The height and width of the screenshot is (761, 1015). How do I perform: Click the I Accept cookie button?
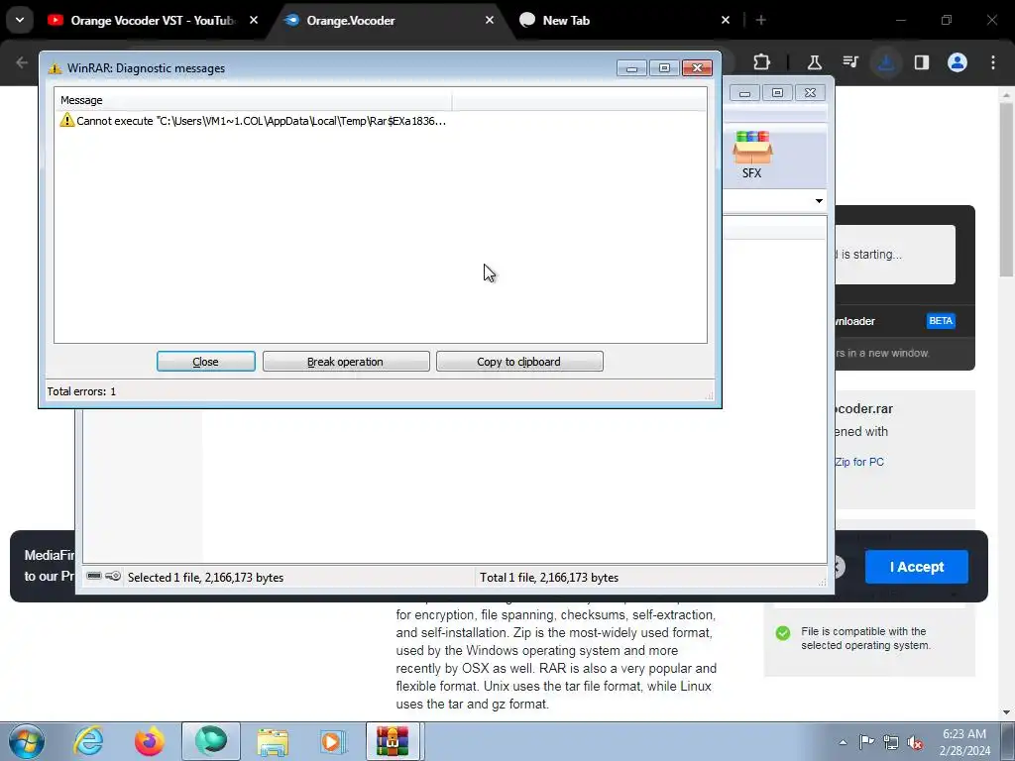coord(917,567)
